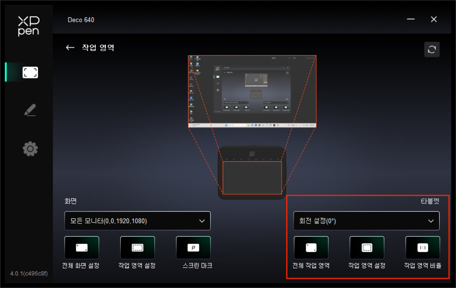The height and width of the screenshot is (288, 456).
Task: Click the 전체 작업 영역 tablet icon
Action: (x=311, y=248)
